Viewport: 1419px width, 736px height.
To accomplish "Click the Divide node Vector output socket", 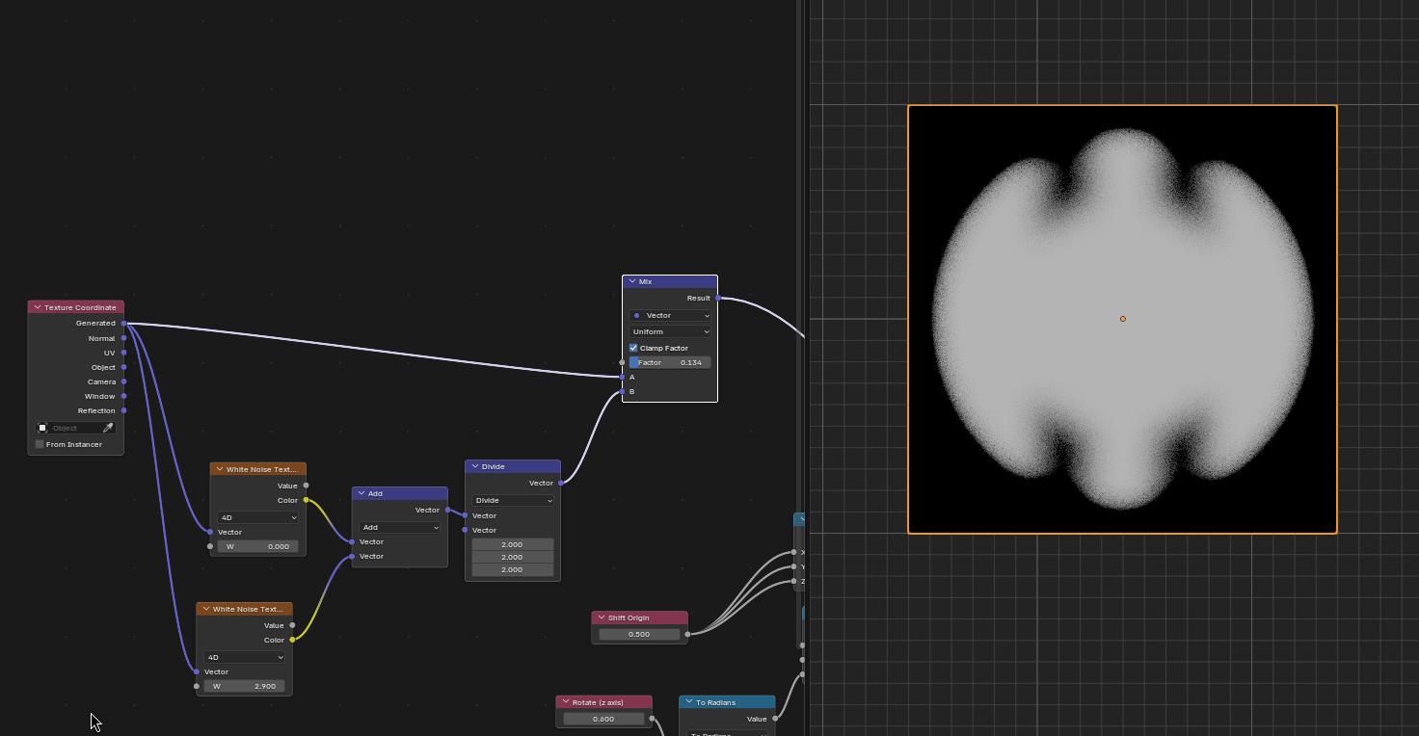I will point(561,483).
